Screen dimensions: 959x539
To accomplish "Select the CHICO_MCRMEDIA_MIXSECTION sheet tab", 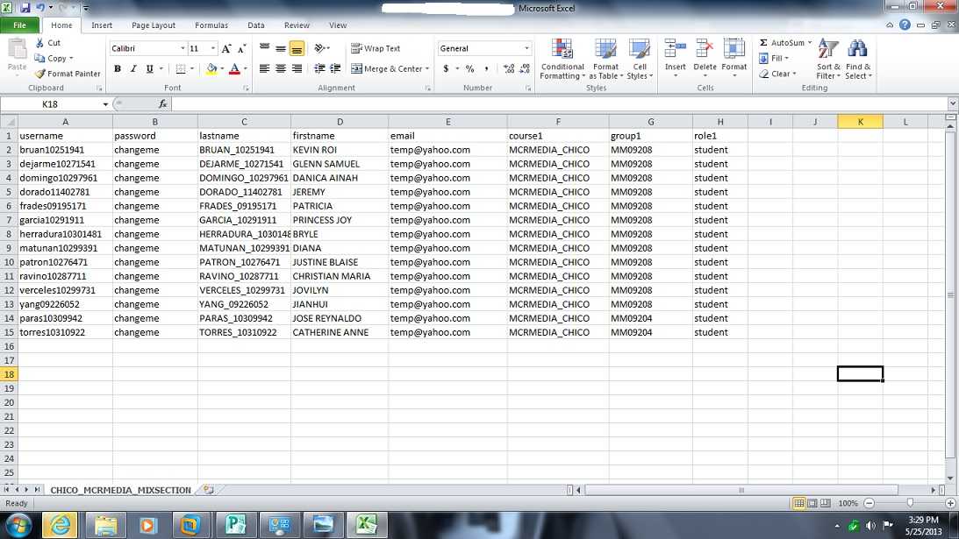I will click(120, 490).
